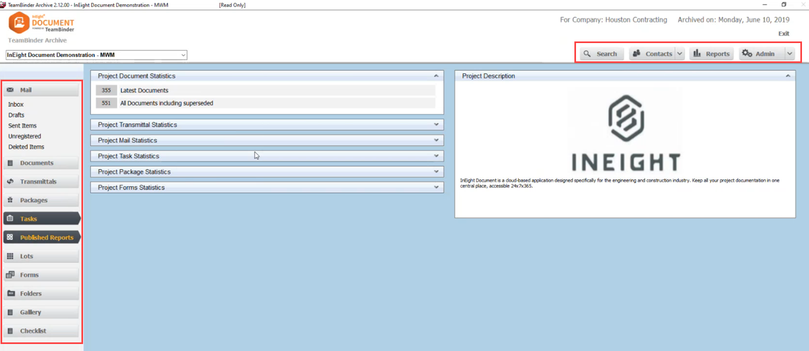Open the Gallery module icon
The height and width of the screenshot is (351, 809).
(x=10, y=312)
